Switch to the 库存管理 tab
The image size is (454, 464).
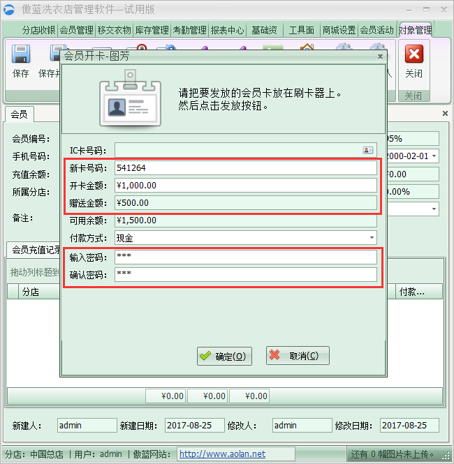pos(152,31)
